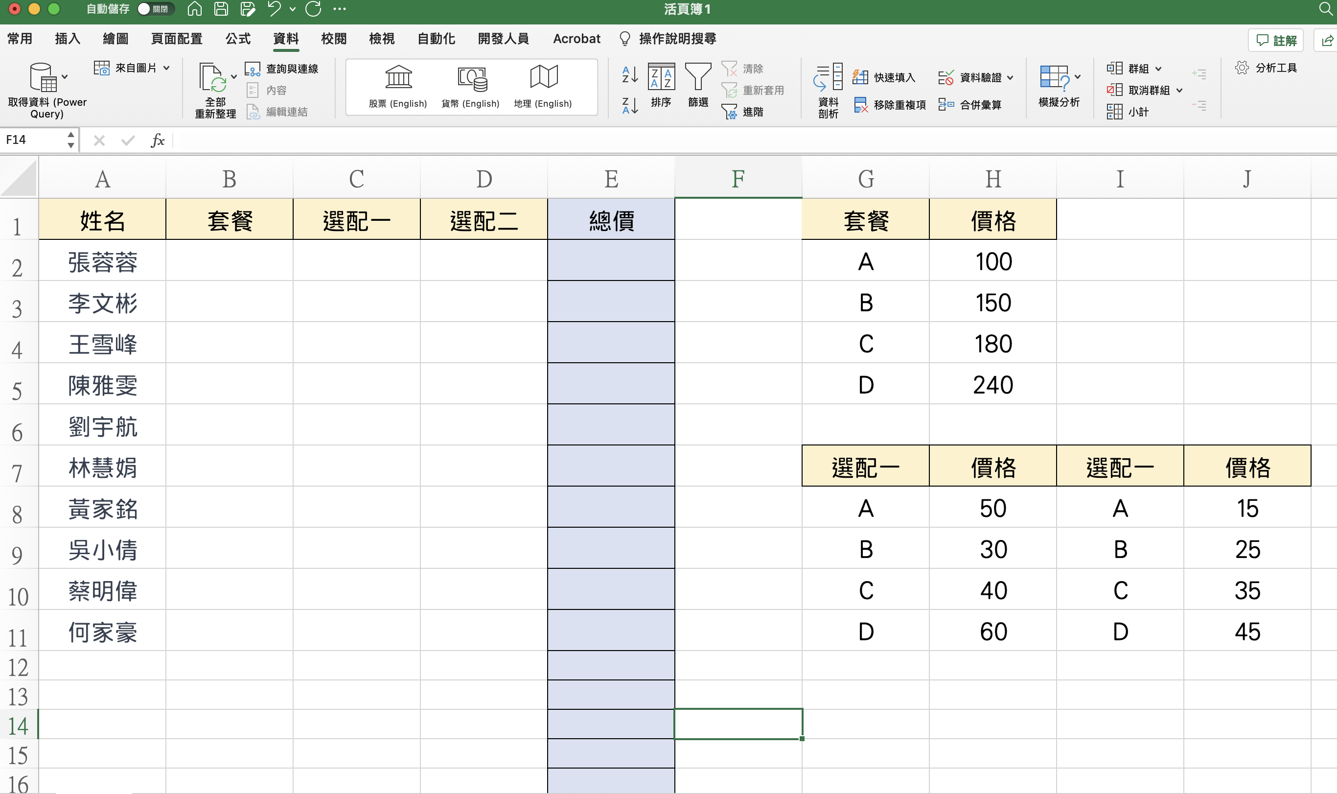Switch to the Formulas (公式) tab
The width and height of the screenshot is (1337, 794).
coord(237,39)
